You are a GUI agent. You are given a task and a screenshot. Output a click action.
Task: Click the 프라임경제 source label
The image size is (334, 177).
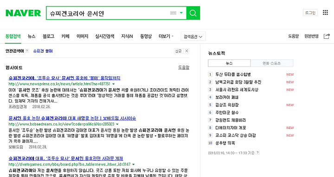coord(18,107)
